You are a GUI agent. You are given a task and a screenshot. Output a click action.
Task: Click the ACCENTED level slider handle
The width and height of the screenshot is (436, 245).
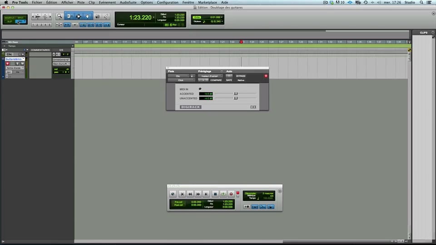235,93
